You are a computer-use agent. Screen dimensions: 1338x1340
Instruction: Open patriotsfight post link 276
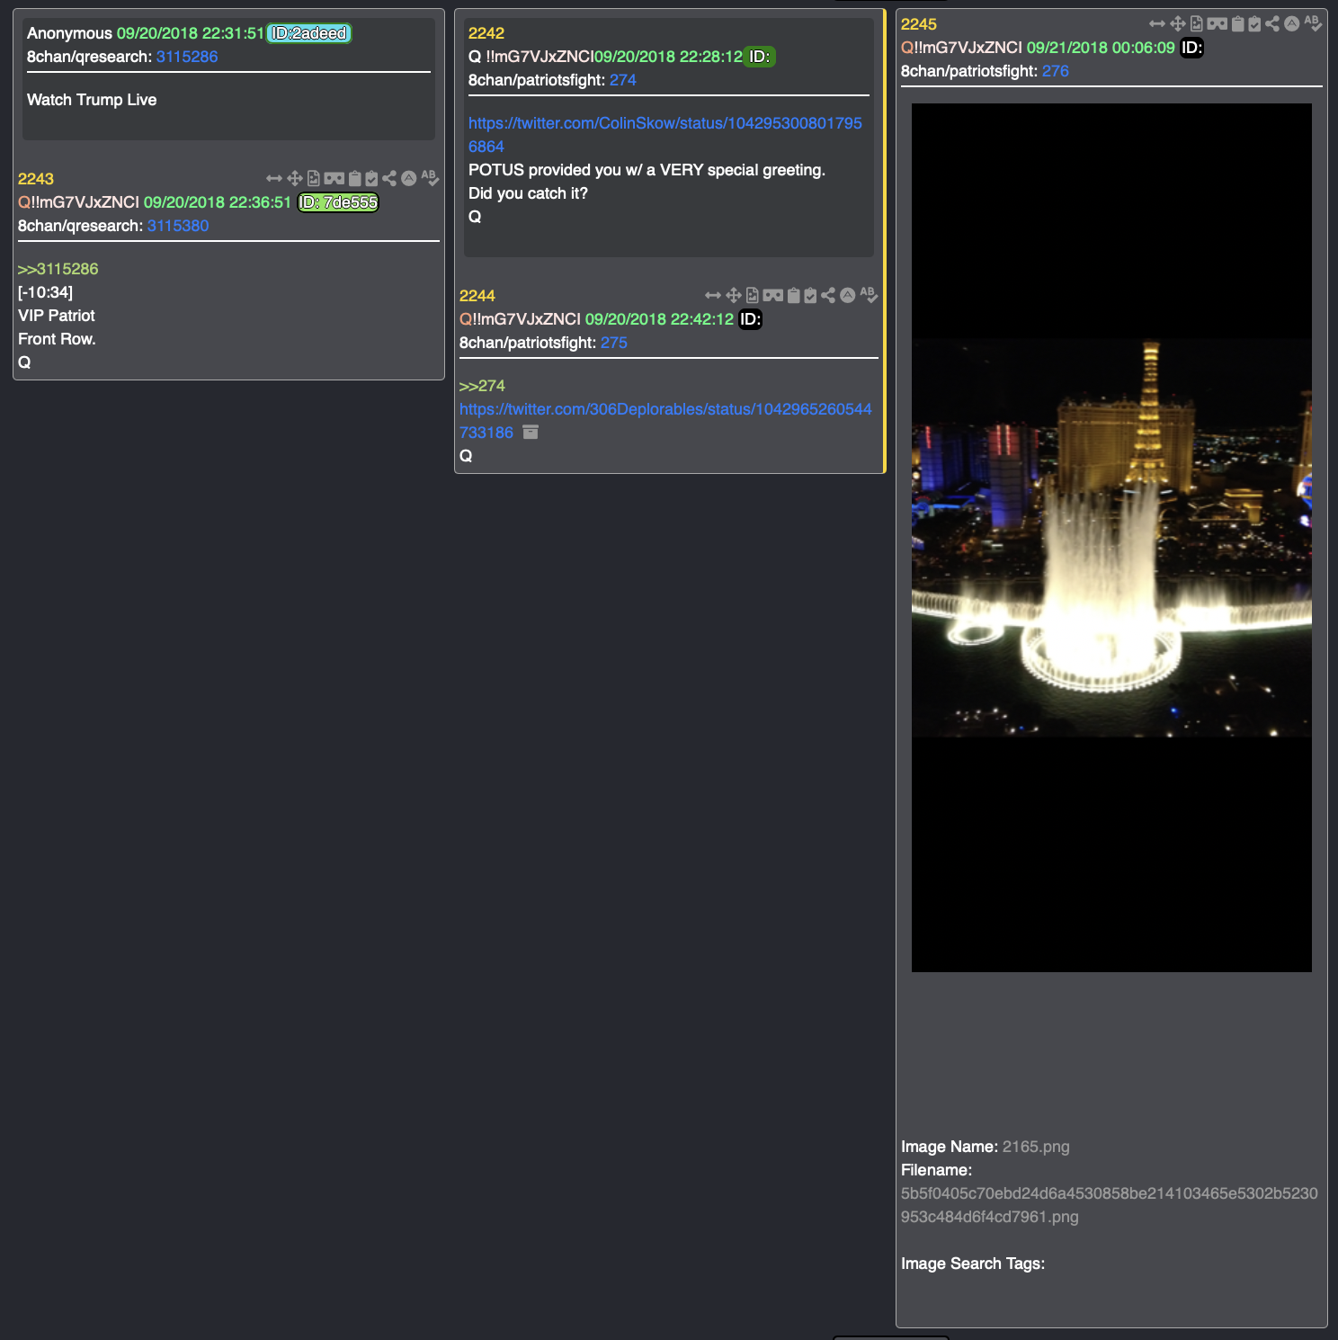pos(1056,71)
